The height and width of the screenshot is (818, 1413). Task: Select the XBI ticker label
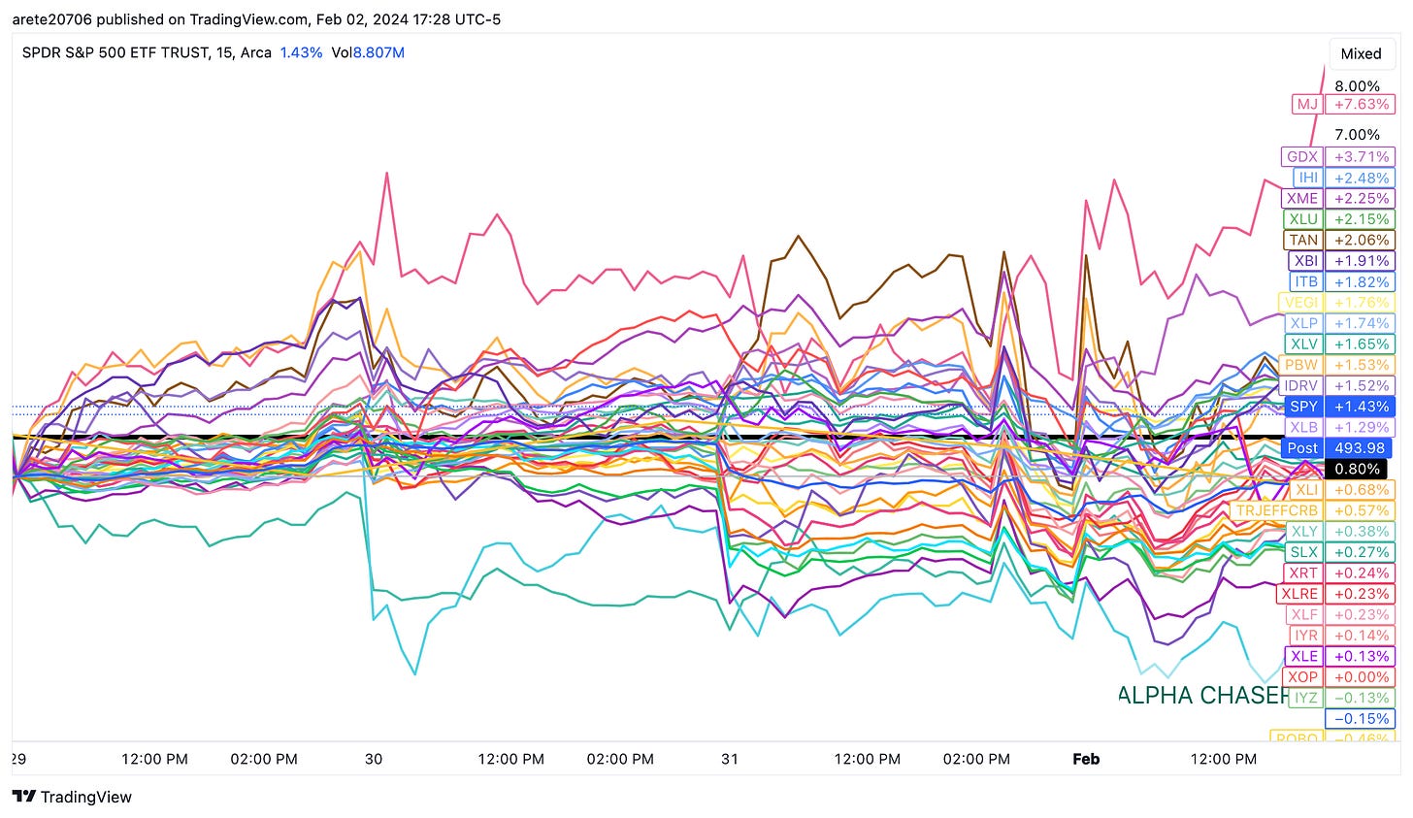click(1304, 261)
